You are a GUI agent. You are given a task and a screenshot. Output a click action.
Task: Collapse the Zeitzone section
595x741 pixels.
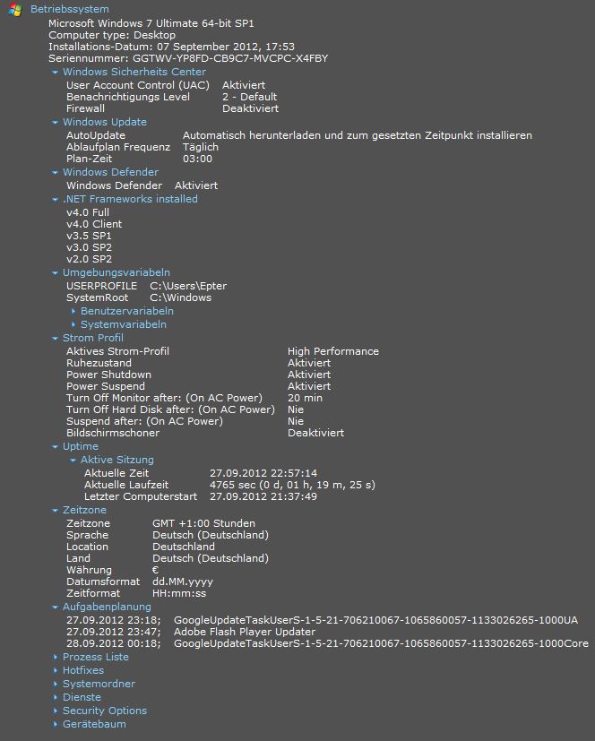point(84,510)
